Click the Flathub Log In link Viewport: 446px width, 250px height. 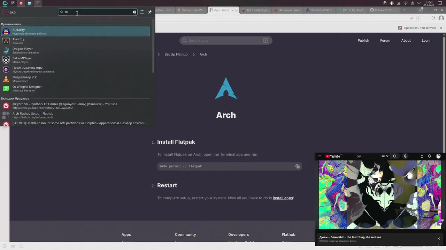click(x=426, y=41)
